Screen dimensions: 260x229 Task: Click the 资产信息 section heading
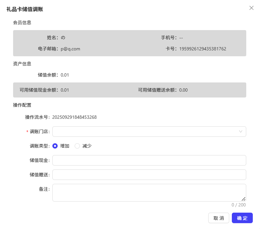(x=22, y=64)
